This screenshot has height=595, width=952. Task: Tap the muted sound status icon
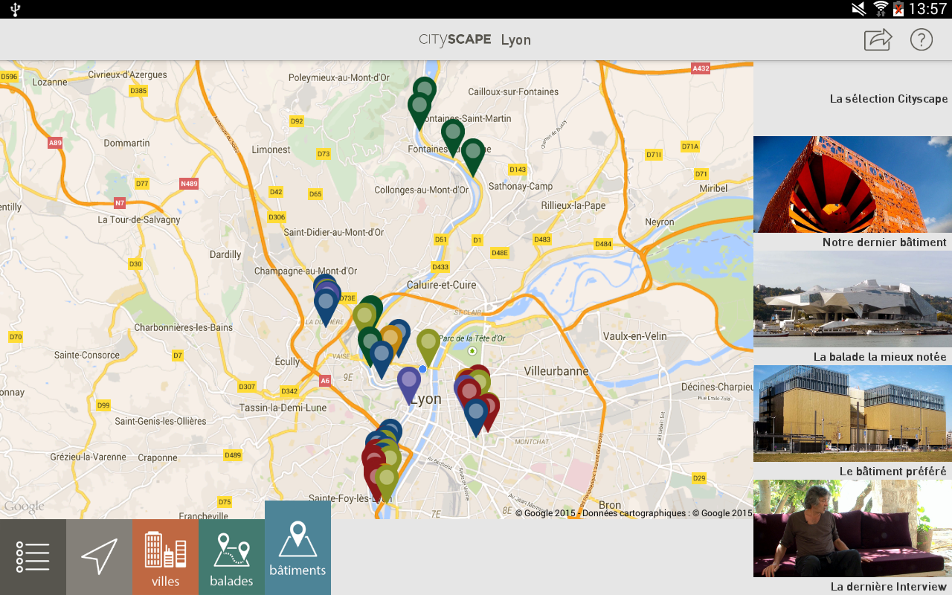(x=859, y=9)
